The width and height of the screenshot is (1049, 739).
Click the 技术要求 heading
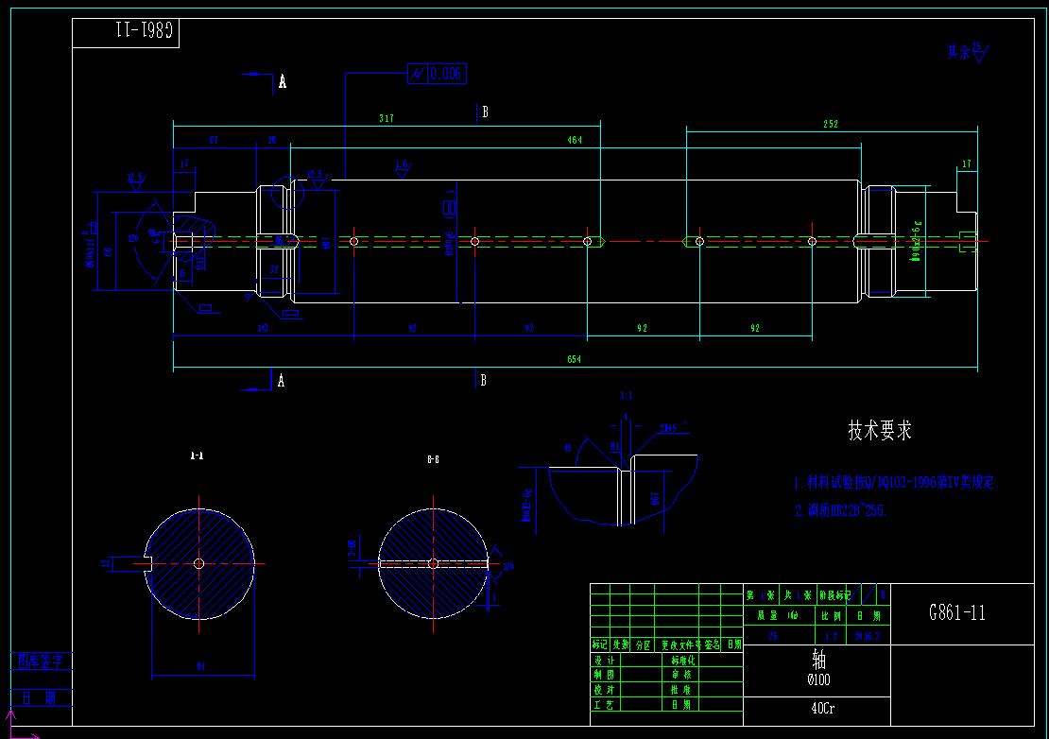880,430
